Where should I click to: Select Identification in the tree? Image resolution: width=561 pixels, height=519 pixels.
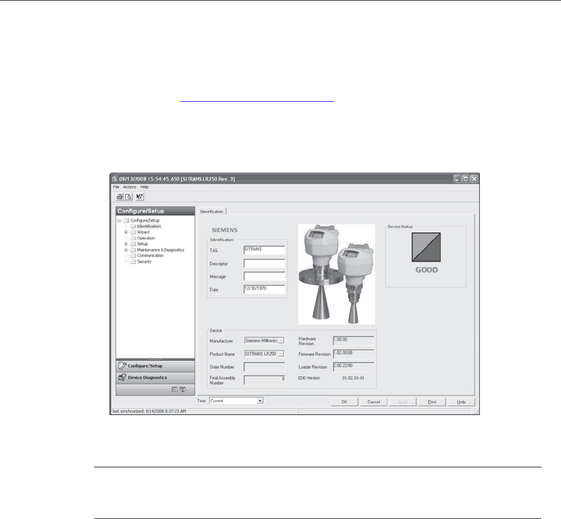pyautogui.click(x=149, y=226)
